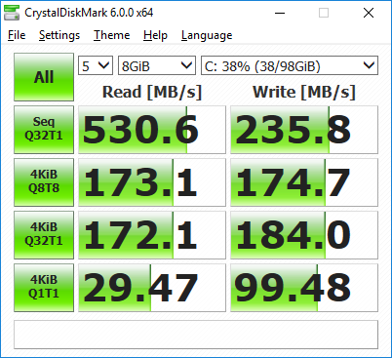Start the Seq Q32T1 test

tap(44, 130)
